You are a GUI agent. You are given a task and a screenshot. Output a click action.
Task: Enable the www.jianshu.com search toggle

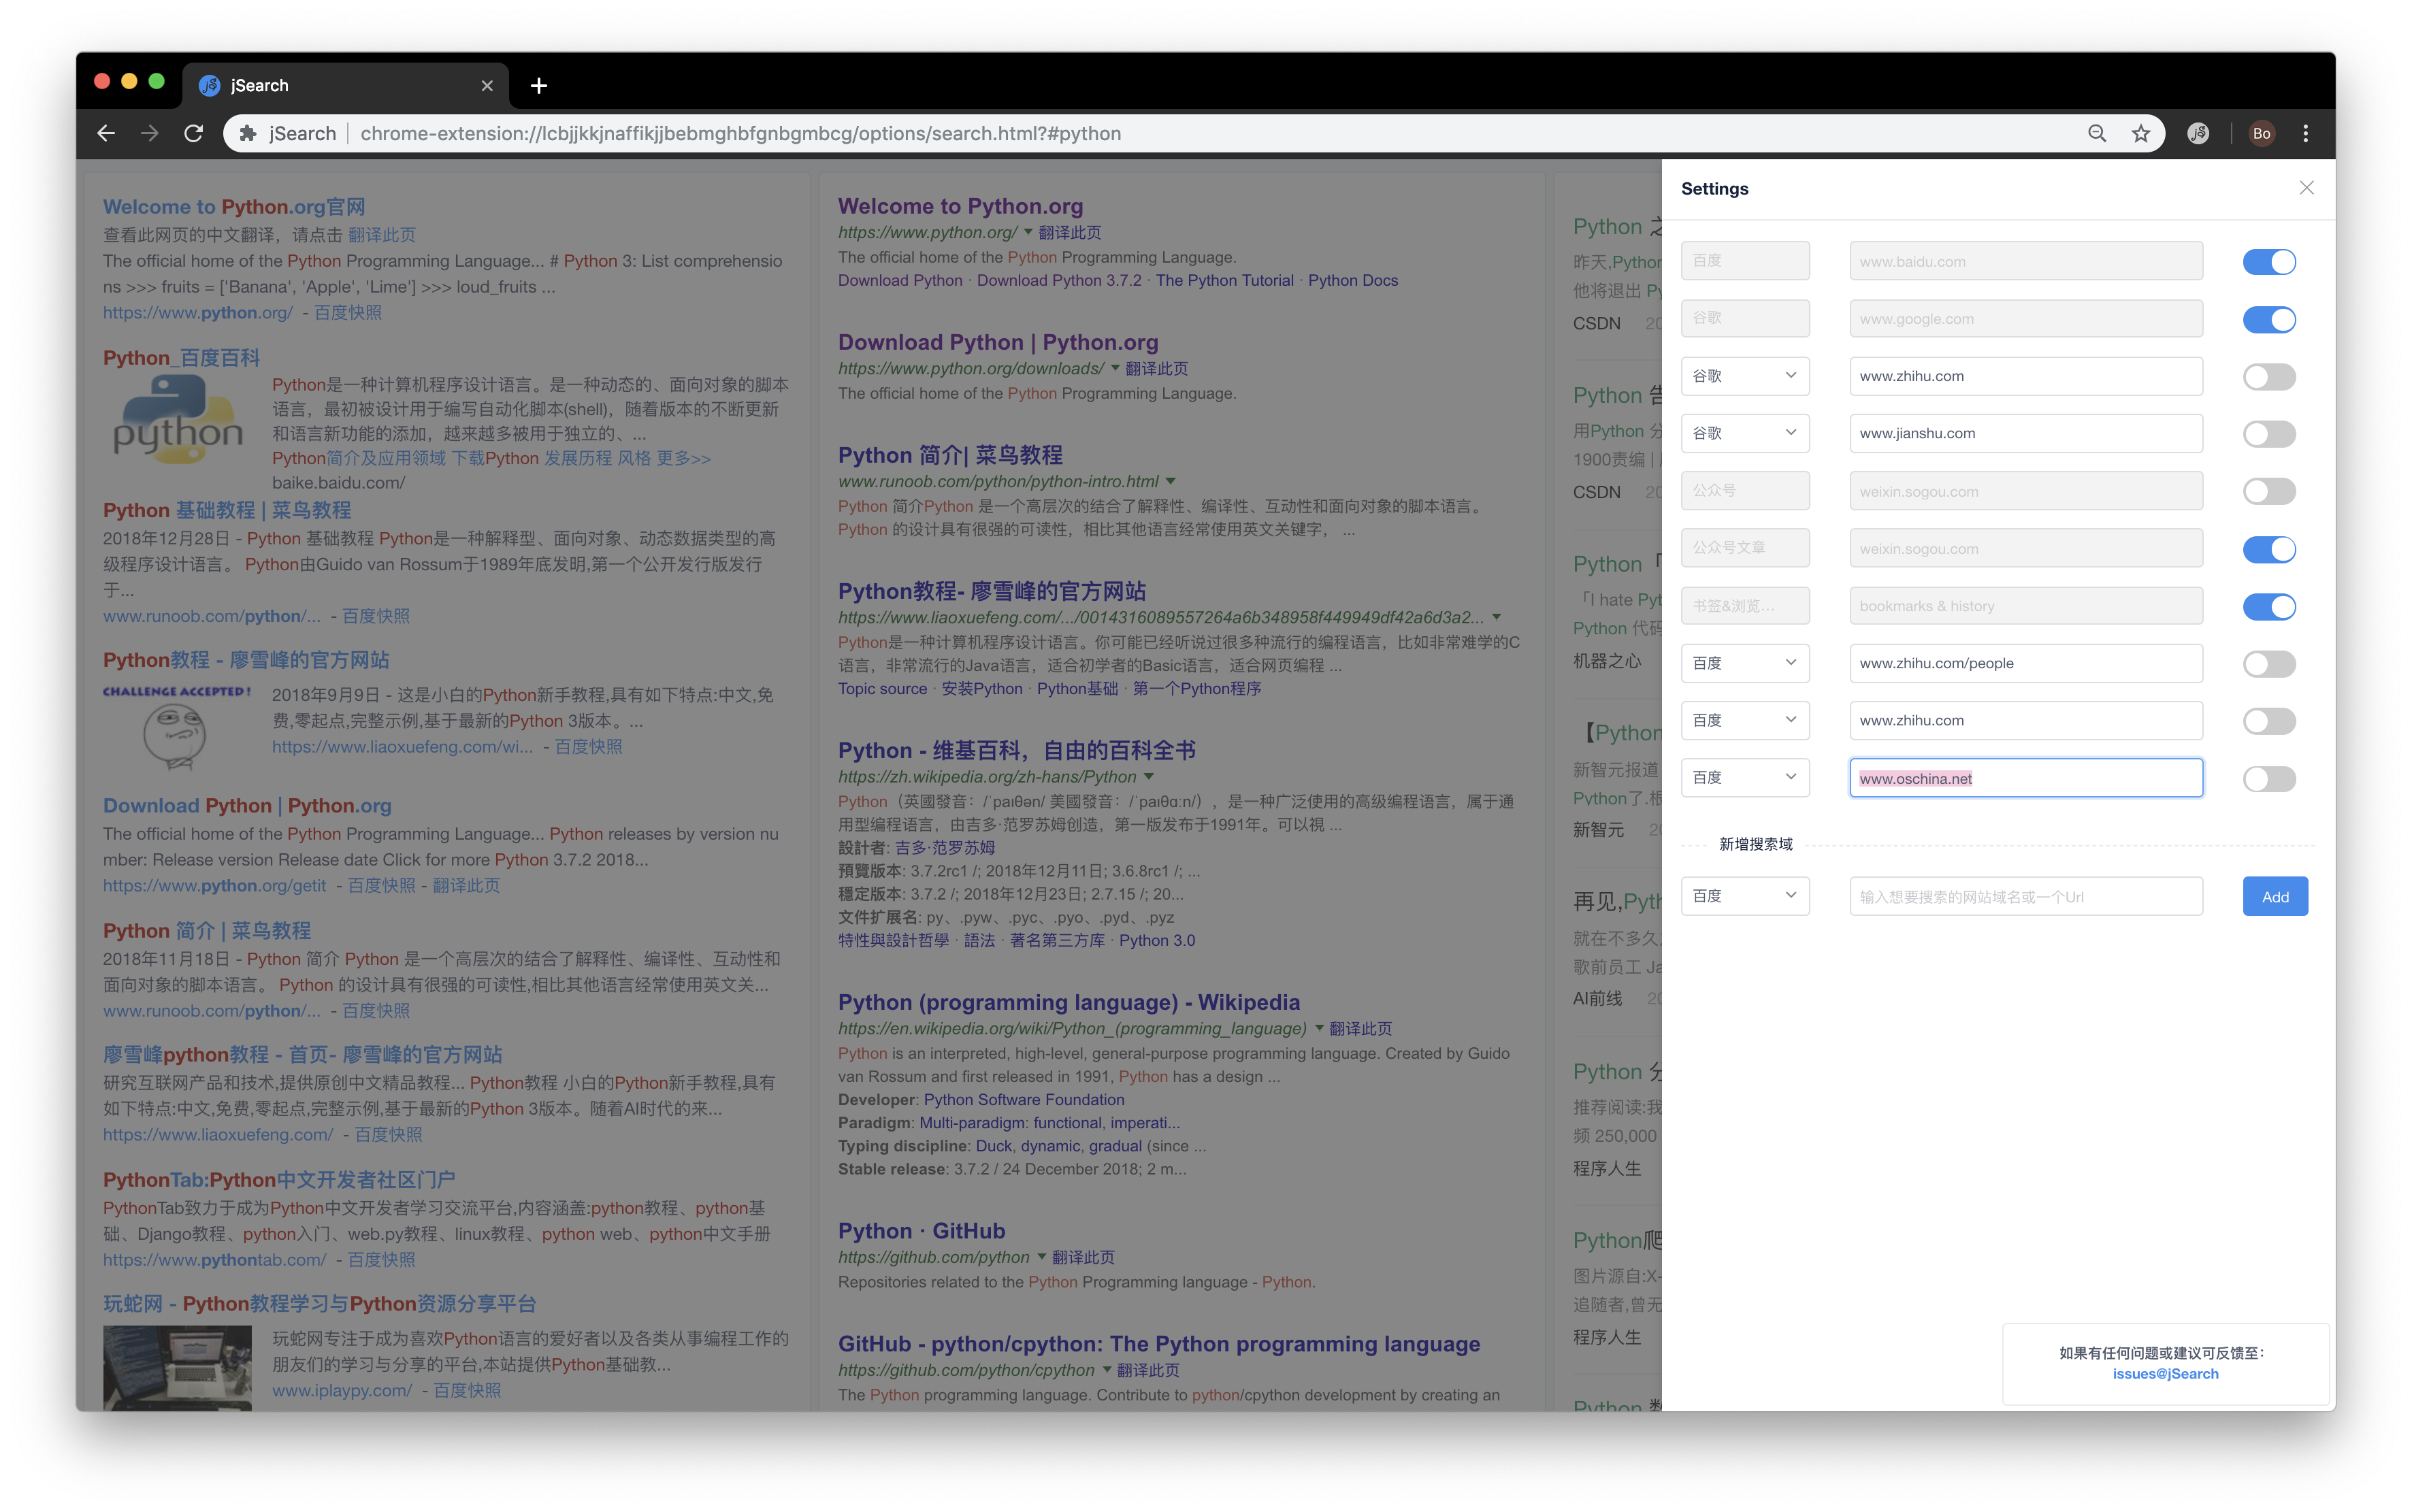coord(2268,434)
